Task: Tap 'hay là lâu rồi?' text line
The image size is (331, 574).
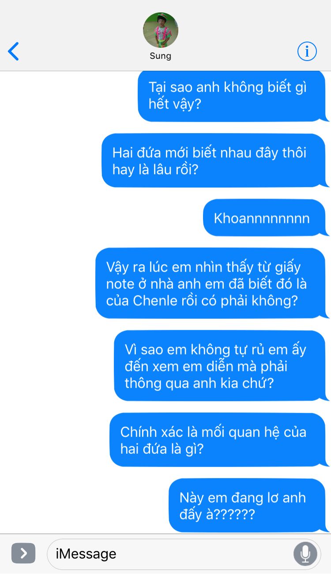Action: click(155, 169)
